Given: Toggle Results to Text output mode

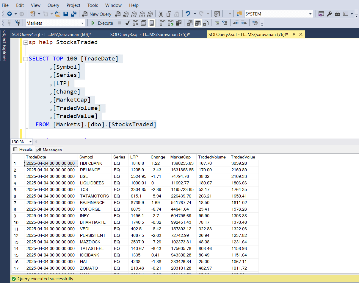Looking at the screenshot, I should coord(190,23).
